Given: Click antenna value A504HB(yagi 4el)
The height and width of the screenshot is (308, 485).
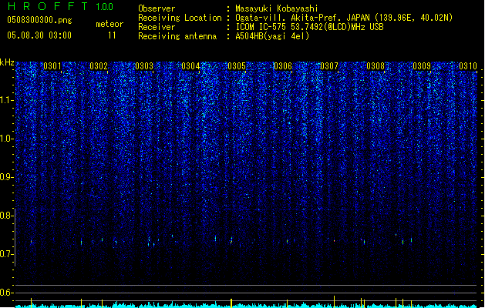Looking at the screenshot, I should pos(272,36).
